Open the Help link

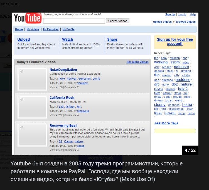pos(193,15)
